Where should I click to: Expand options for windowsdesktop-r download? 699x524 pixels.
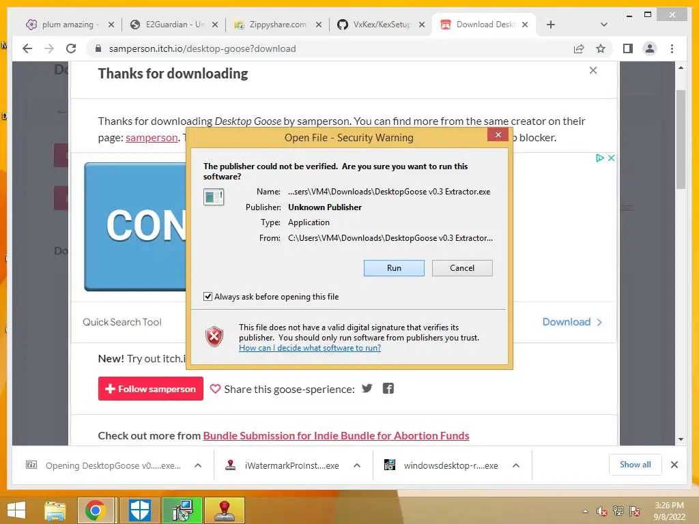tap(516, 465)
